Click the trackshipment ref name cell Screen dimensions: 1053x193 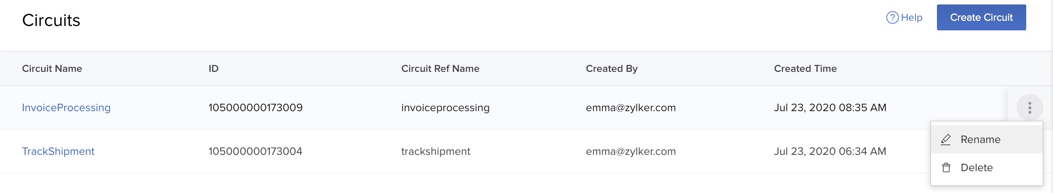click(x=436, y=152)
